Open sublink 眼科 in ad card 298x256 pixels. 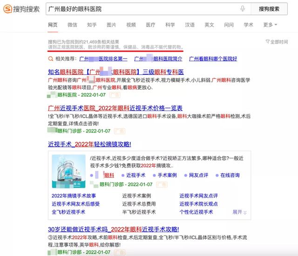click(109, 175)
